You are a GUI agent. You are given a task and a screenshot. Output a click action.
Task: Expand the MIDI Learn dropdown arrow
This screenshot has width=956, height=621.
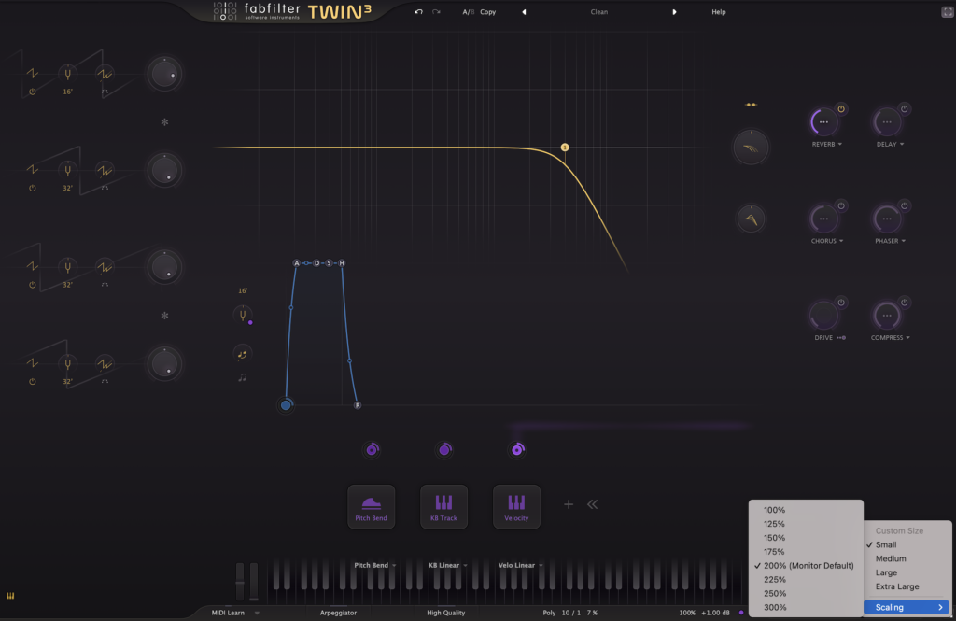(257, 614)
